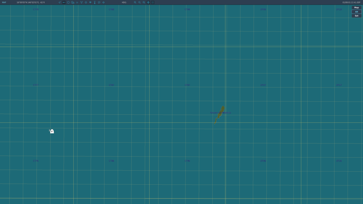This screenshot has width=363, height=204.
Task: Click the dimmed icon after overlapping circles
Action: click(x=77, y=2)
